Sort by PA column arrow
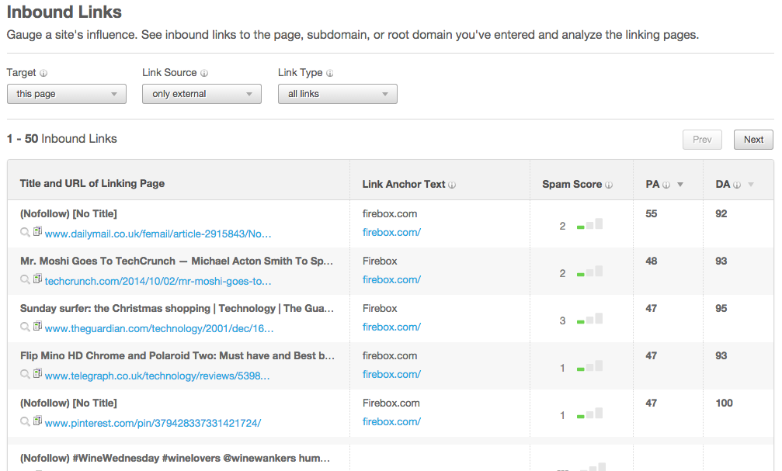782x471 pixels. pos(680,185)
